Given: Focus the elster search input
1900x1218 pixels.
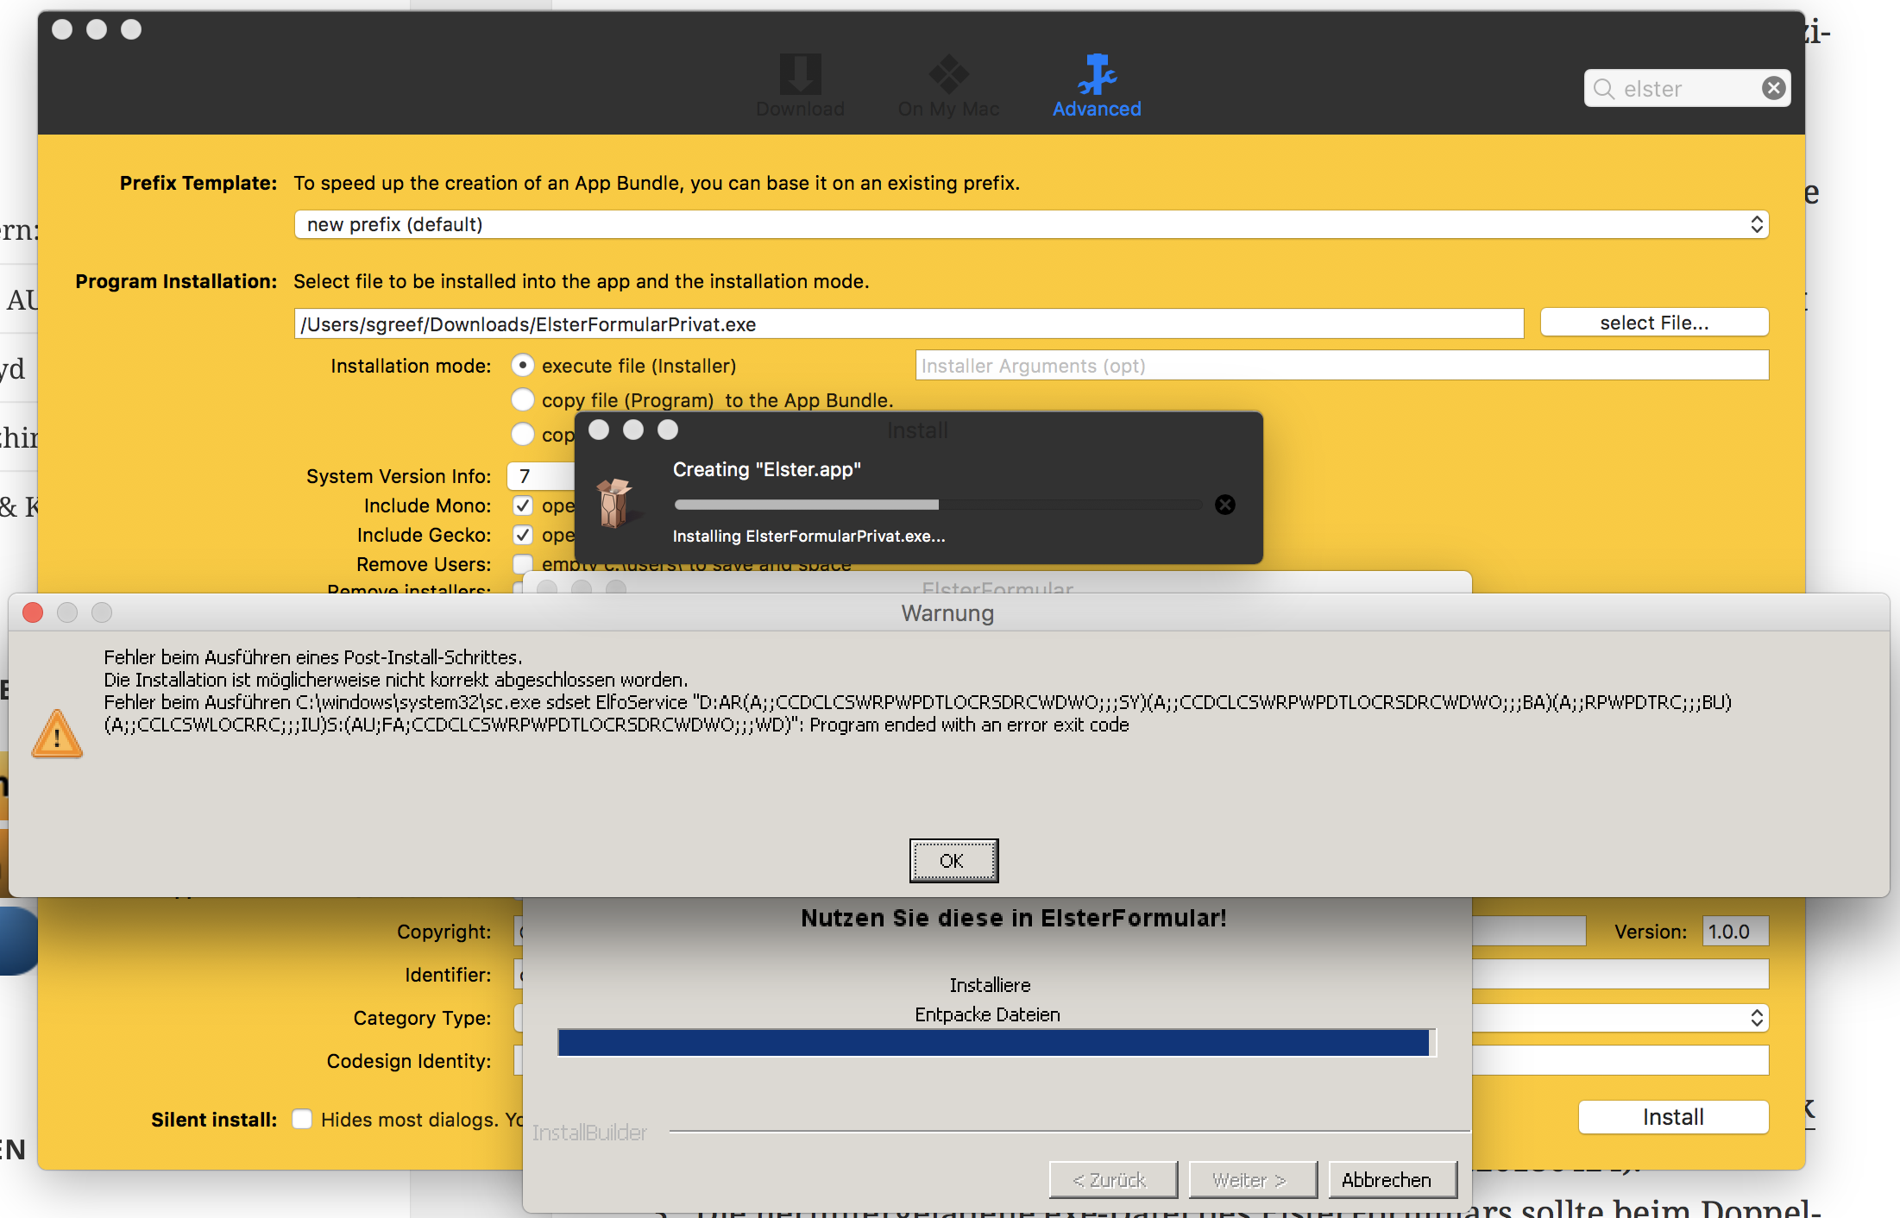Looking at the screenshot, I should [x=1687, y=88].
